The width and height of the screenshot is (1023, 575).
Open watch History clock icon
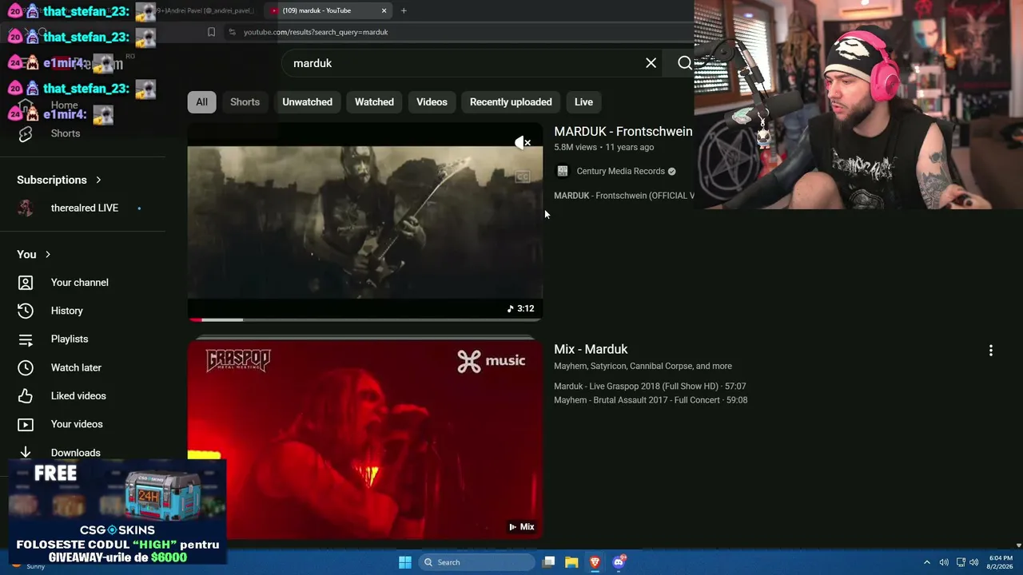click(26, 311)
